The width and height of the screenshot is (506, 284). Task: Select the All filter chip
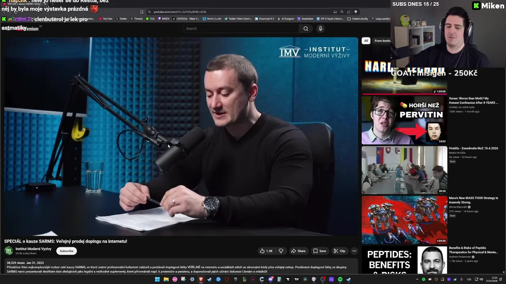pyautogui.click(x=366, y=41)
